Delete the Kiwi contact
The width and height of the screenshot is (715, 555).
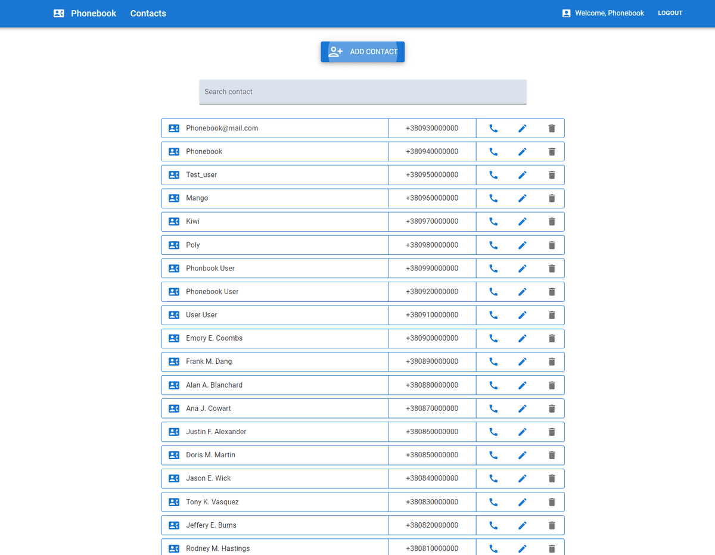click(x=552, y=222)
